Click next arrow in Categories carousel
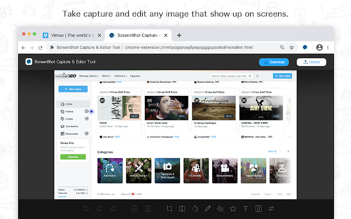 click(x=288, y=151)
